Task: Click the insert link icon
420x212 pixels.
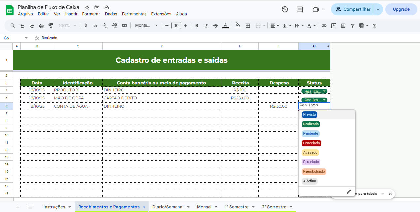Action: click(x=324, y=26)
